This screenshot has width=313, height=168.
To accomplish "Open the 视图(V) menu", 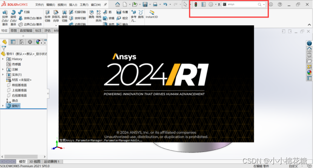I will (62, 5).
